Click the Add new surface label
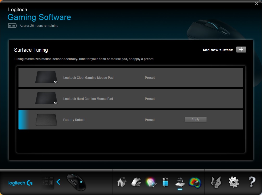This screenshot has width=262, height=195. pyautogui.click(x=217, y=50)
